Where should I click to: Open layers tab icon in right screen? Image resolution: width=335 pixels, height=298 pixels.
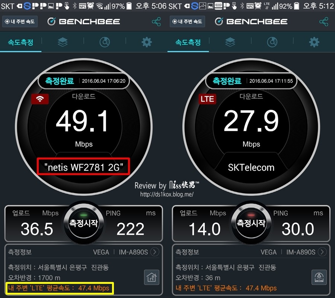(x=230, y=42)
